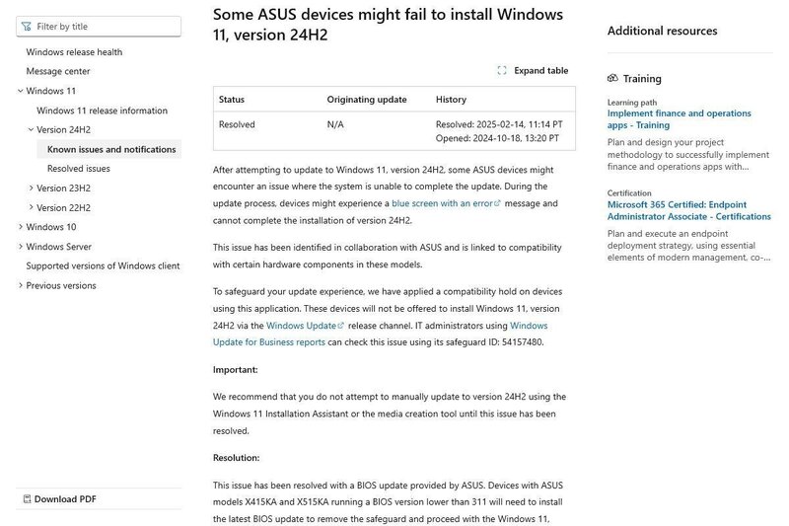Expand the Previous versions node
The image size is (789, 526).
pos(20,285)
